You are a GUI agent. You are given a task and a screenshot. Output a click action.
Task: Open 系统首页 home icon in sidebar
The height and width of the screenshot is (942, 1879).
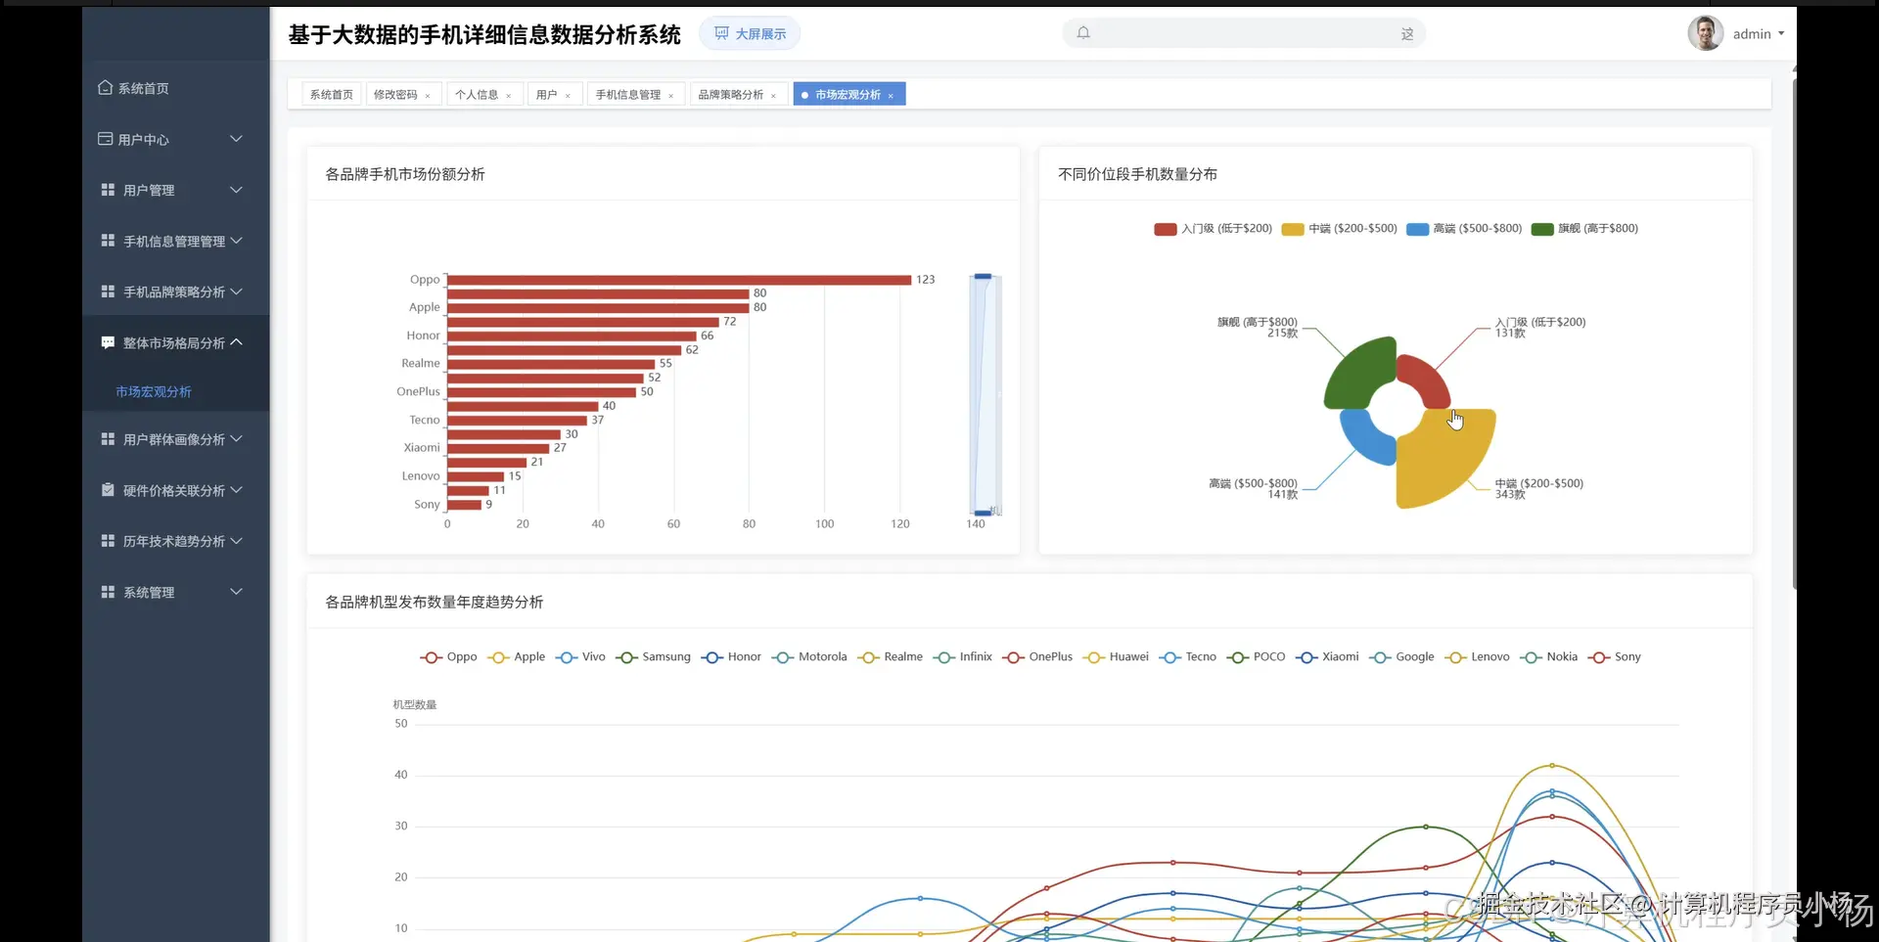click(105, 87)
